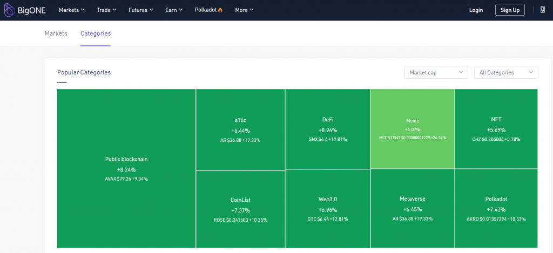553x253 pixels.
Task: Click the ROSE $0.241583 +10.35% text
Action: click(240, 220)
